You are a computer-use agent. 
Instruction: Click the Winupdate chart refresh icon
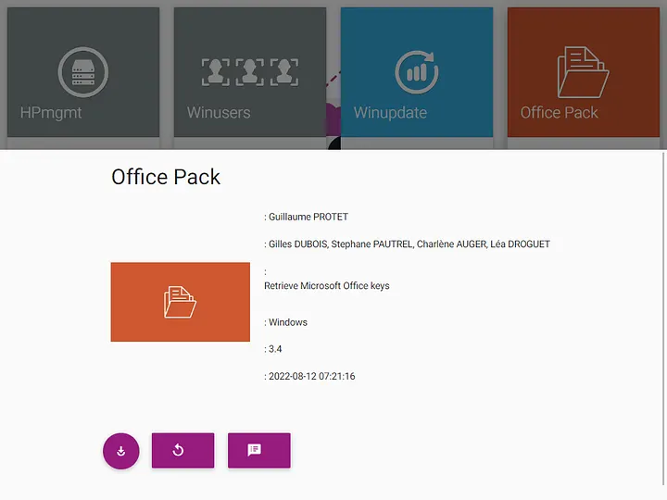pyautogui.click(x=417, y=72)
